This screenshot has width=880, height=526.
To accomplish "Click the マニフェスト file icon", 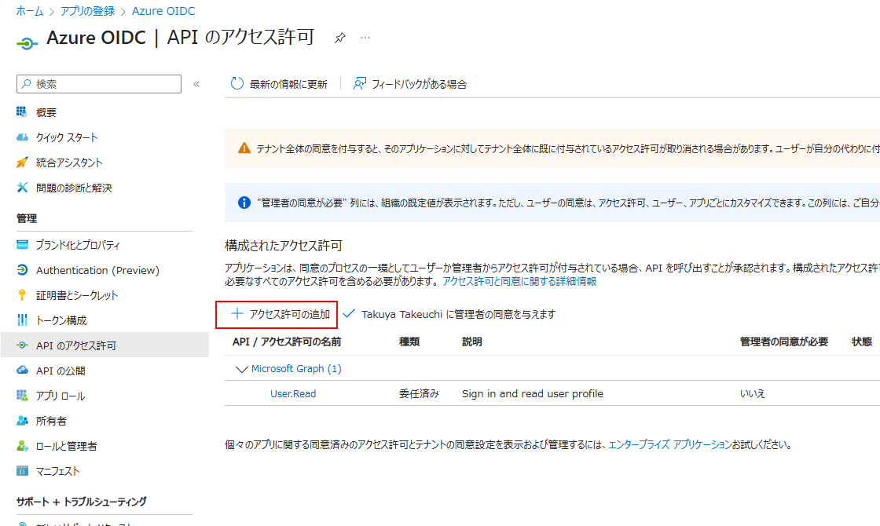I will coord(22,471).
